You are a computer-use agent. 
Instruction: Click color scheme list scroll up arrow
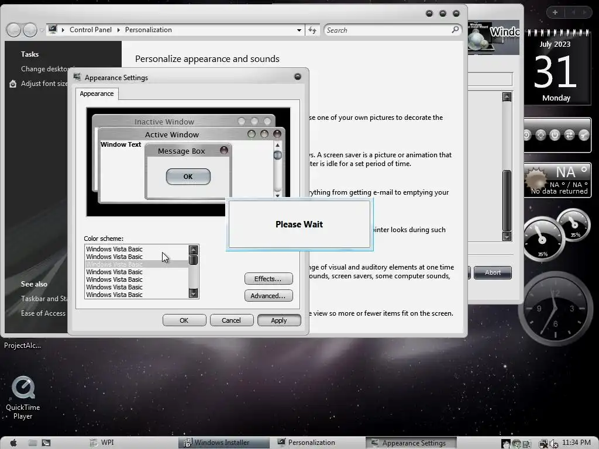point(193,250)
